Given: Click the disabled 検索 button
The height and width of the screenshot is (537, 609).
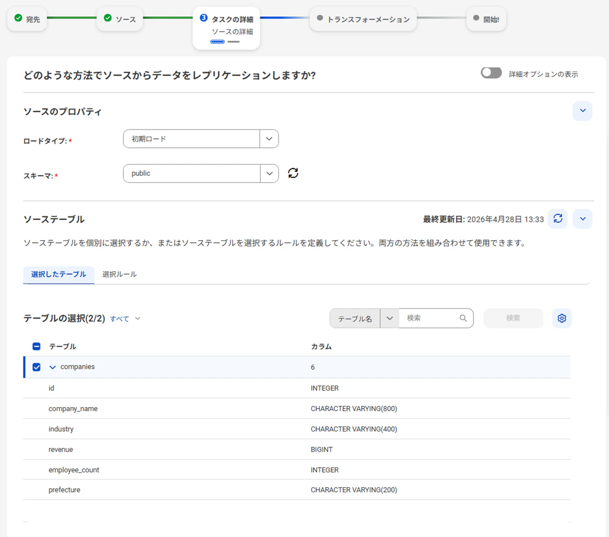Looking at the screenshot, I should tap(513, 318).
